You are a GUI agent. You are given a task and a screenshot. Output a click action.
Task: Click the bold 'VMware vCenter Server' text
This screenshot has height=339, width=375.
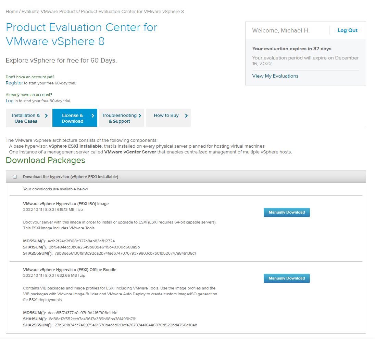tap(130, 152)
